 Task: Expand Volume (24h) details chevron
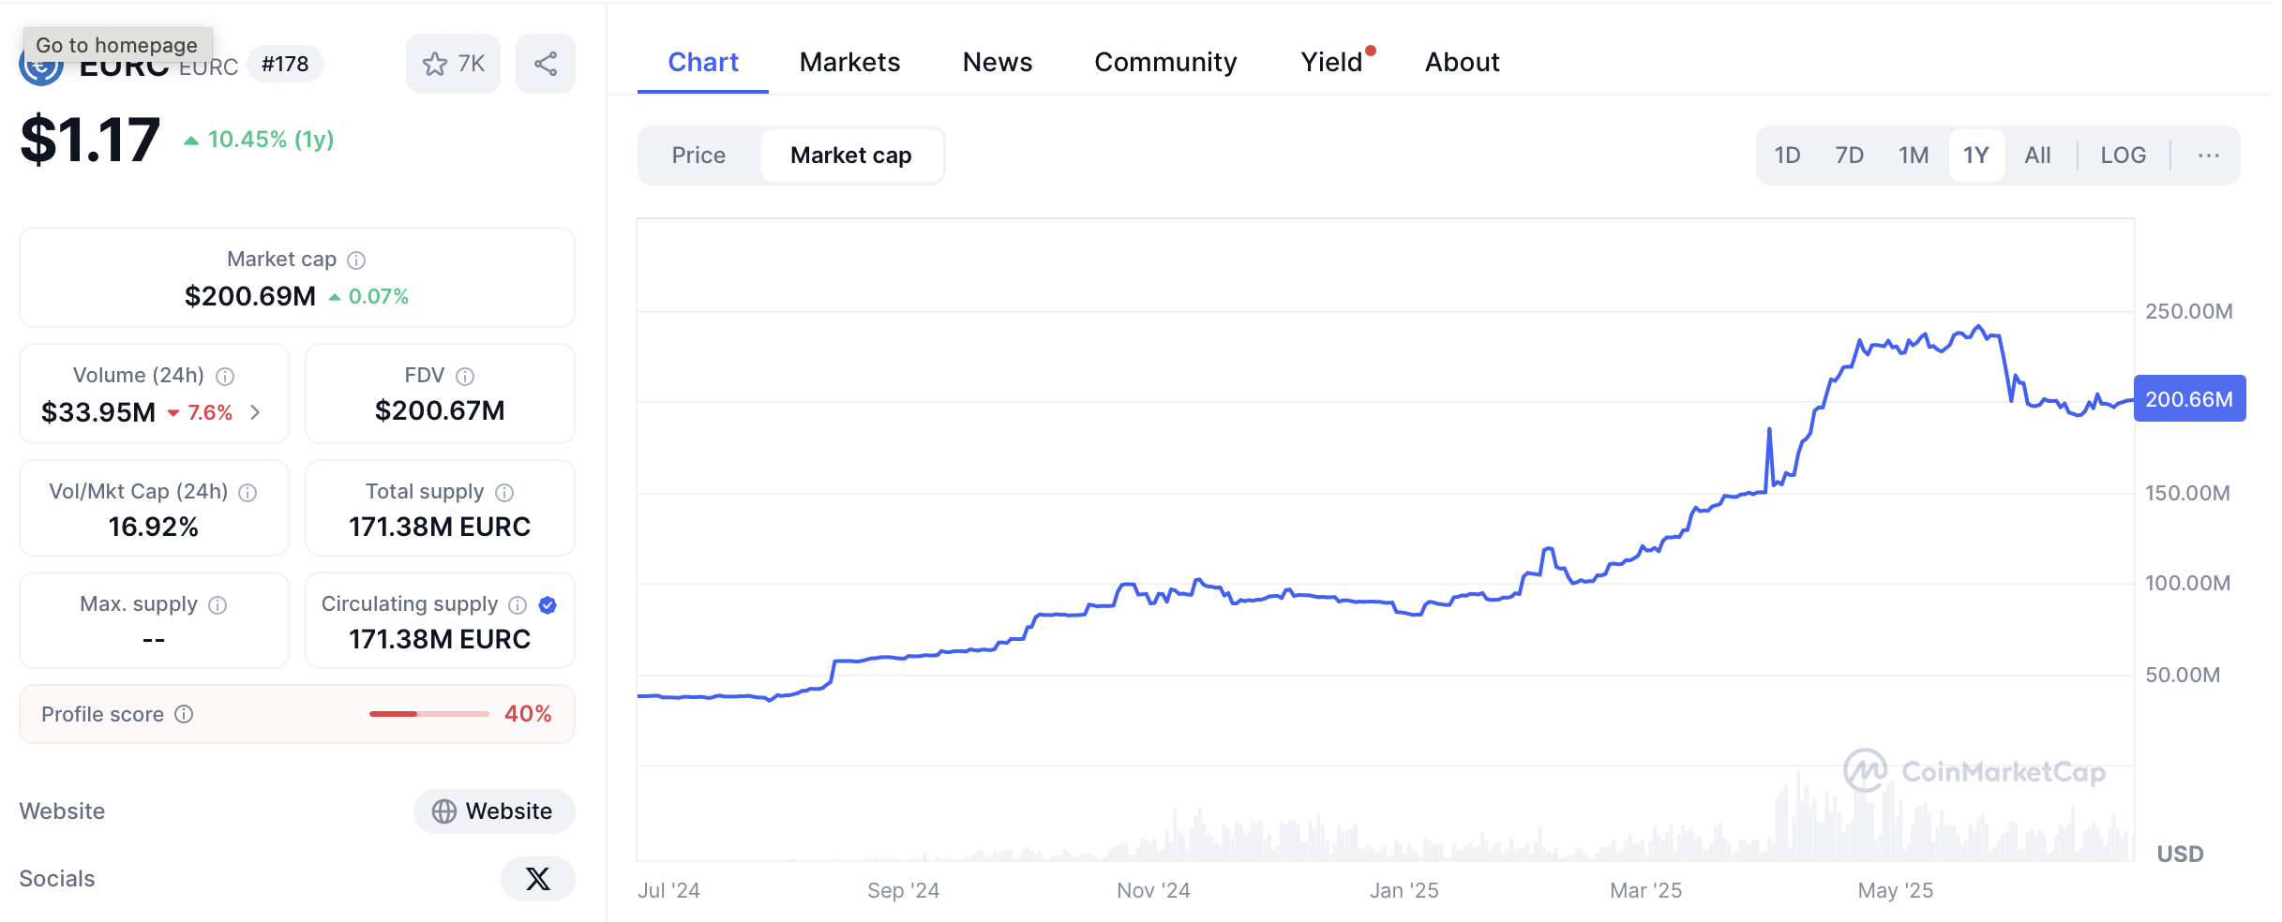pyautogui.click(x=255, y=412)
